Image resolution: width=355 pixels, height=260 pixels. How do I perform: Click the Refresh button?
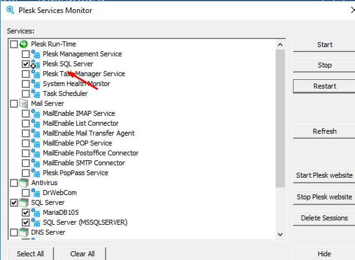coord(325,131)
